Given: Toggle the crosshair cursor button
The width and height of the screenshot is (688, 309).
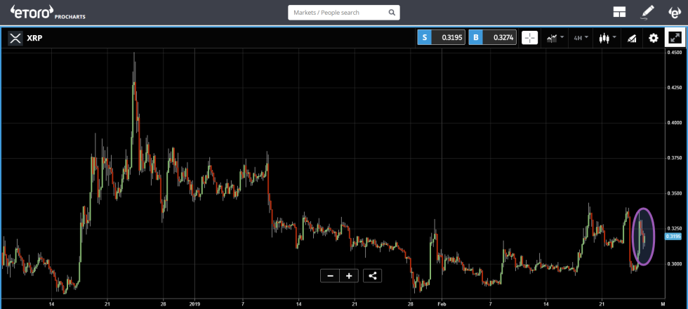Looking at the screenshot, I should coord(529,38).
